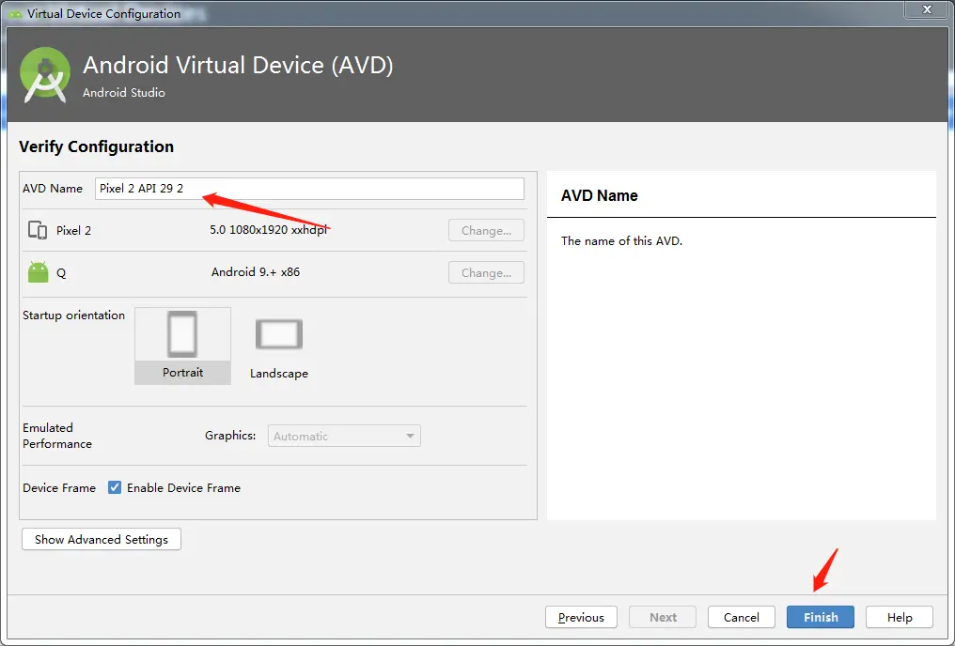Click the "Pixel 2" device name text
Screen dimensions: 955x646
pyautogui.click(x=73, y=231)
